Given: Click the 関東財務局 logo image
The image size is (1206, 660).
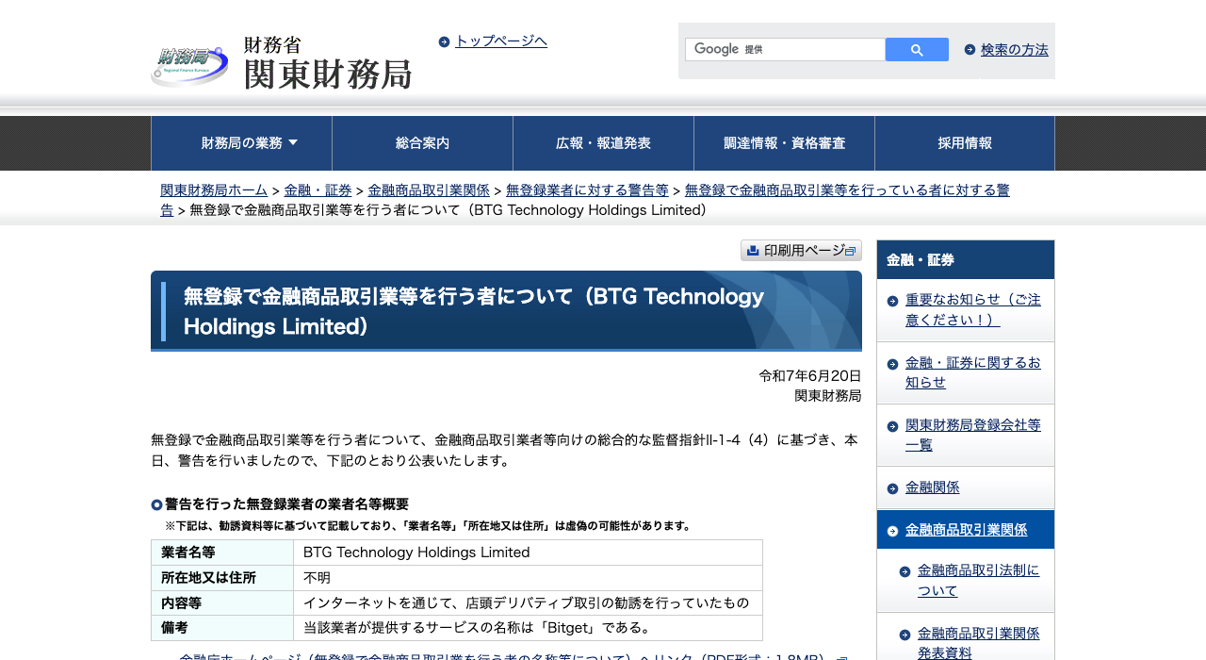Looking at the screenshot, I should [281, 62].
